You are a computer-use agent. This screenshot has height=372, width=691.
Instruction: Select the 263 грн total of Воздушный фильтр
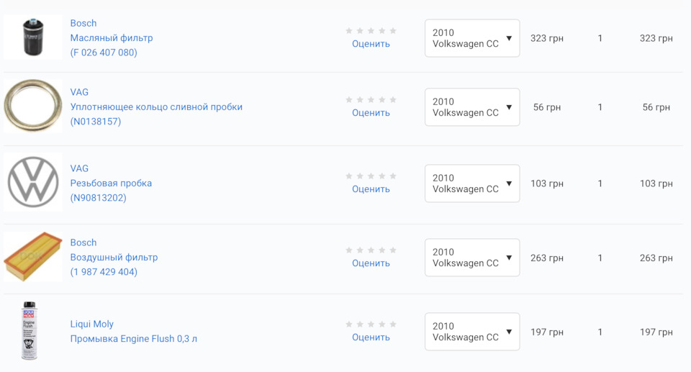tap(656, 258)
